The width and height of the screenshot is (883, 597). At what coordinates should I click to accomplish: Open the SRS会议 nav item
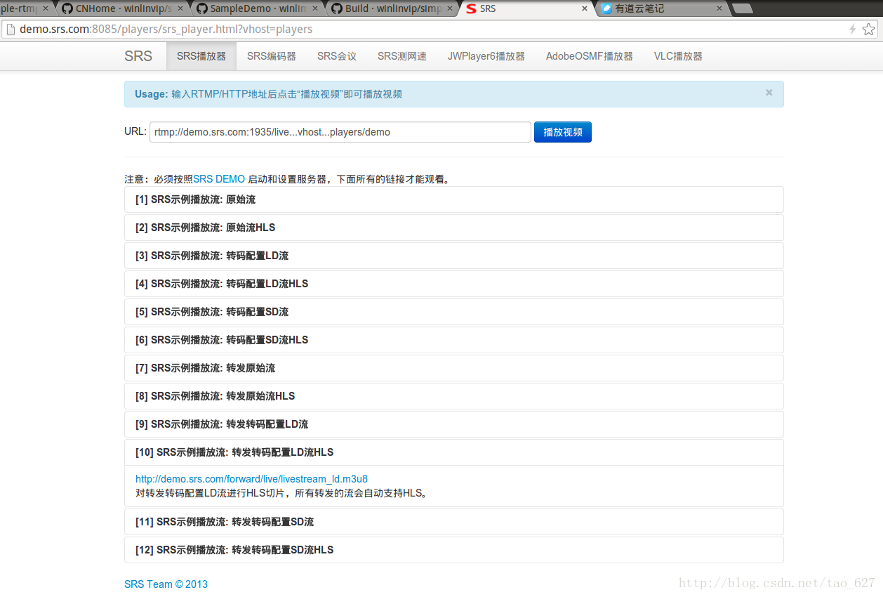pyautogui.click(x=337, y=56)
